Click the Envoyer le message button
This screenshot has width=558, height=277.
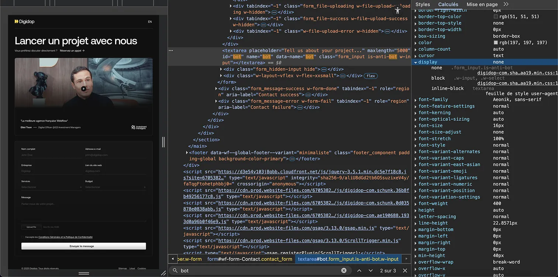[x=84, y=246]
